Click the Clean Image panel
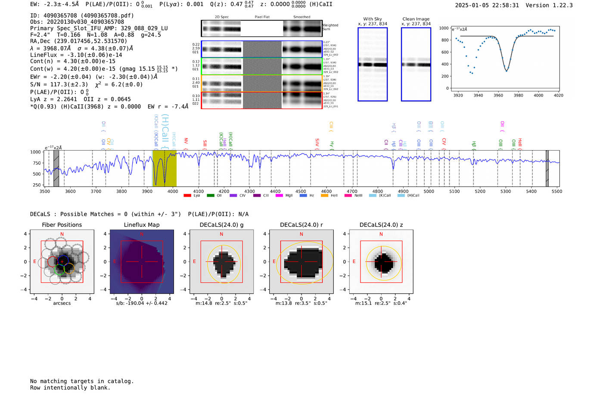 pos(416,64)
